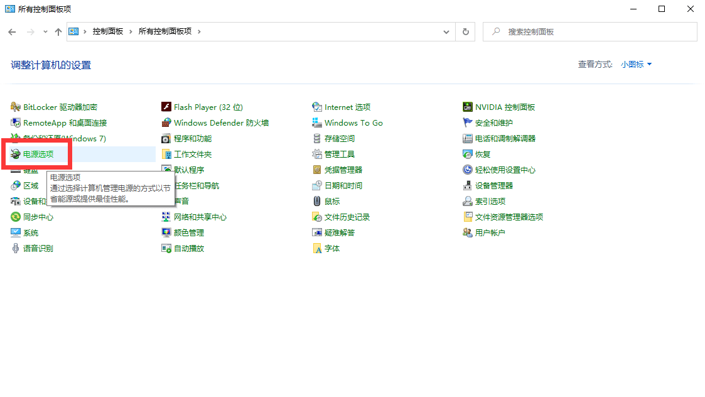Image resolution: width=705 pixels, height=397 pixels.
Task: Open 安全和维护 flag icon
Action: click(468, 123)
